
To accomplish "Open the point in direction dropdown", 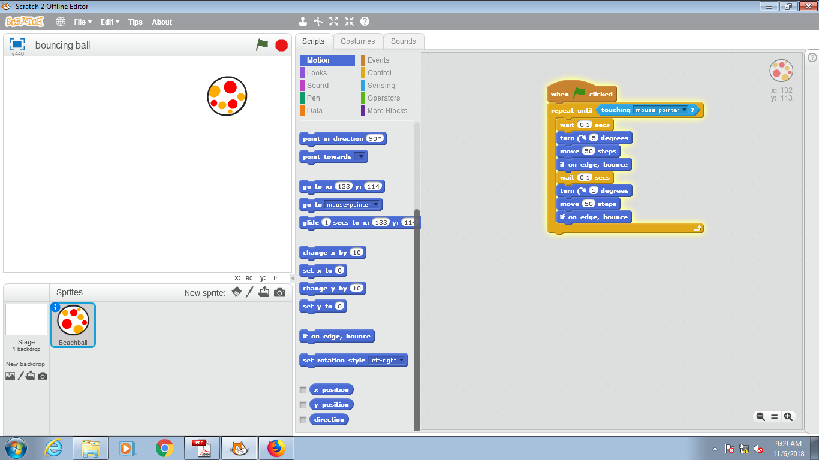I will click(380, 138).
